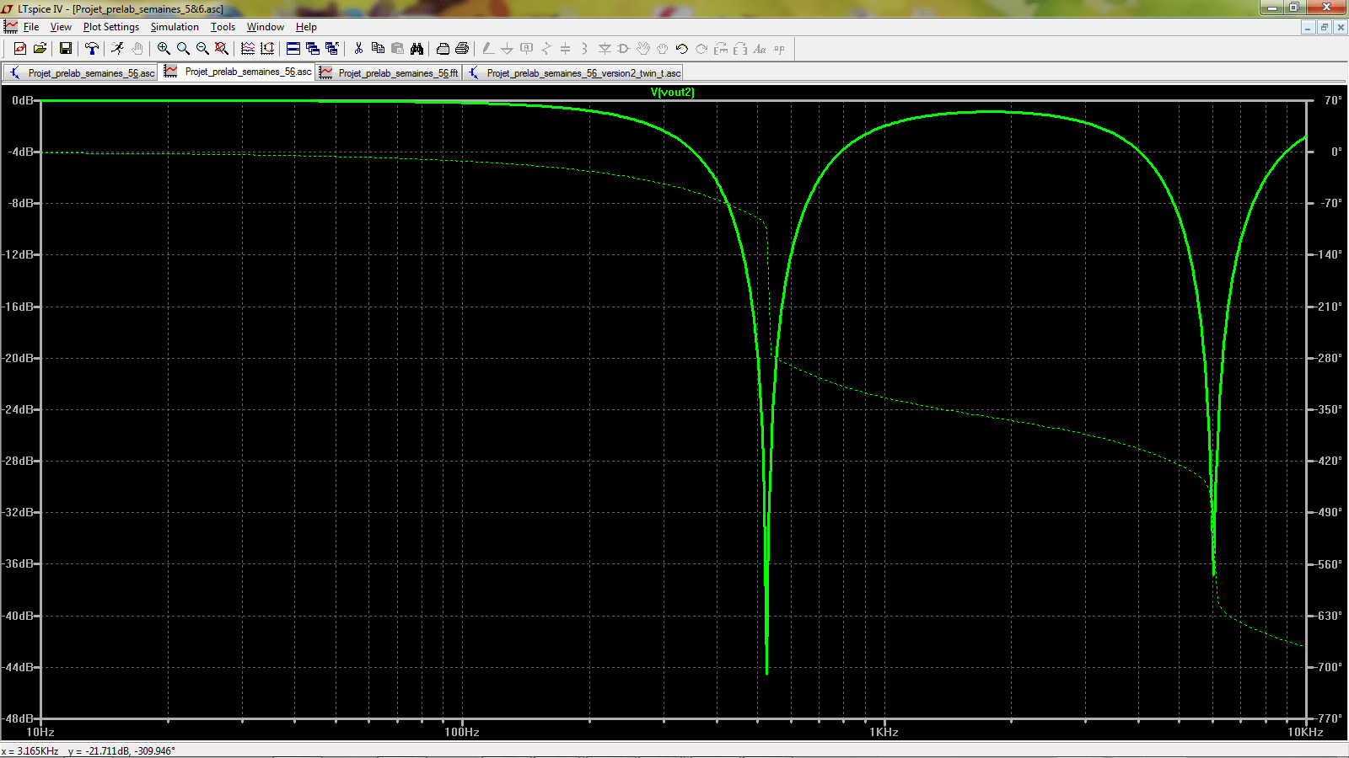The width and height of the screenshot is (1349, 758).
Task: Select the diode placement tool
Action: coord(603,48)
